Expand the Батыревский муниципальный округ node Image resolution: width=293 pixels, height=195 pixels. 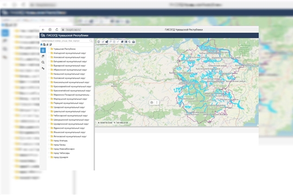click(49, 61)
